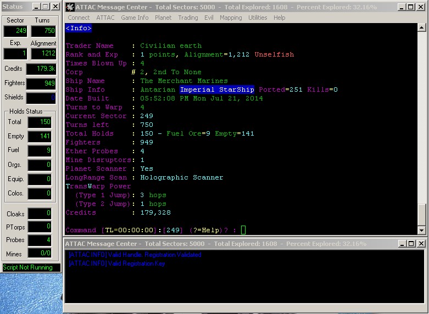Screen dimensions: 429x314
Task: Click the command prompt cursor in terminal
Action: (243, 230)
